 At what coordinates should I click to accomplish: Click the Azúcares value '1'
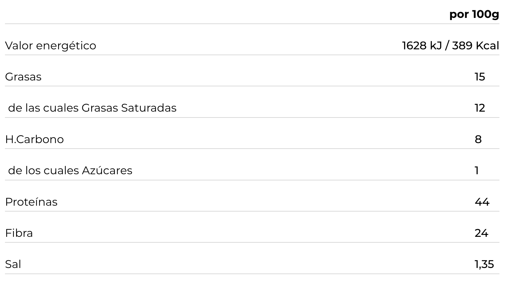[477, 171]
